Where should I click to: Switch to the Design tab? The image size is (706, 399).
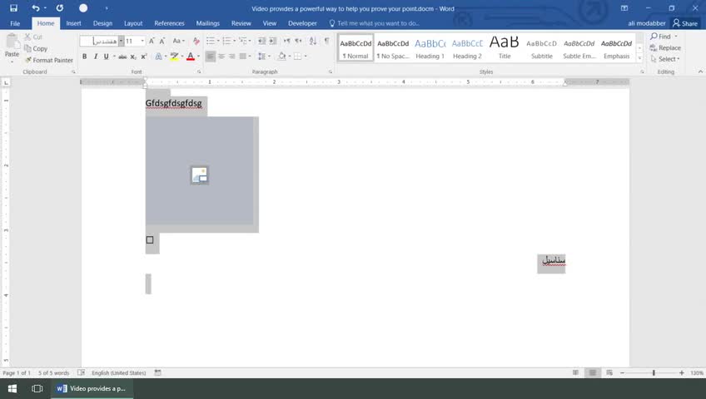point(102,23)
